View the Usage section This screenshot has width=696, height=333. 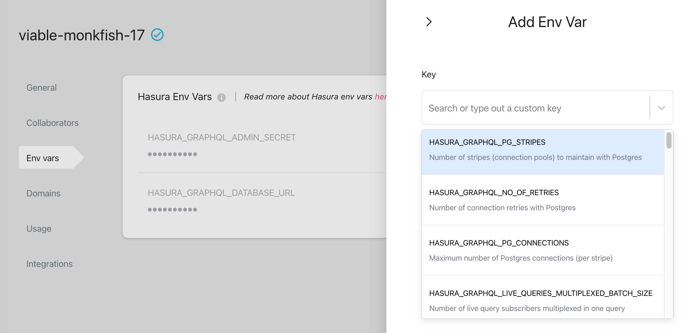[39, 229]
